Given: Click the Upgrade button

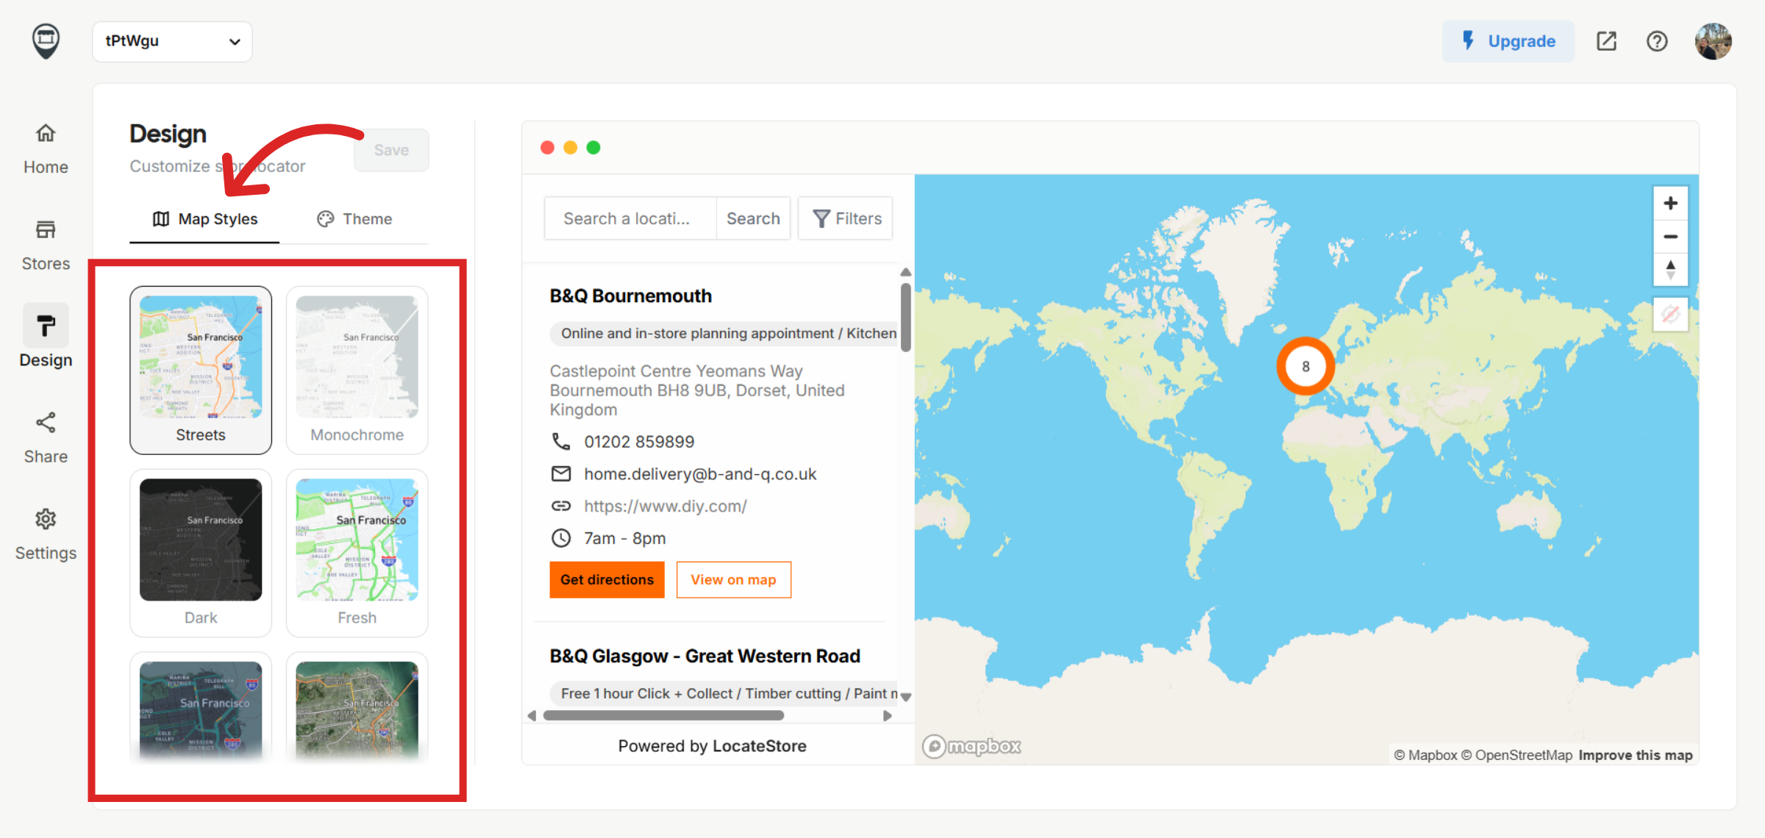Looking at the screenshot, I should click(x=1508, y=41).
